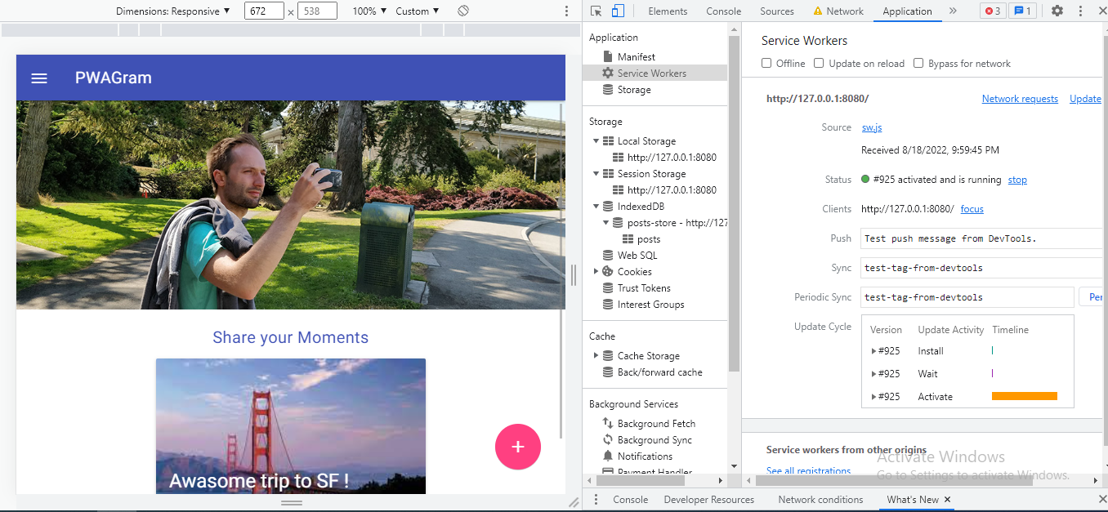Screen dimensions: 1108x512
Task: Click the sw.js source link
Action: pos(872,127)
